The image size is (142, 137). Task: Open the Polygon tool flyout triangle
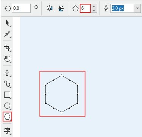coord(11,120)
